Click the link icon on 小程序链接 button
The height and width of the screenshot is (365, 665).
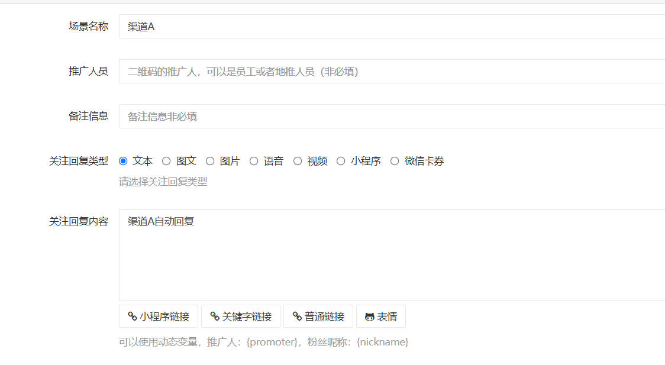133,316
